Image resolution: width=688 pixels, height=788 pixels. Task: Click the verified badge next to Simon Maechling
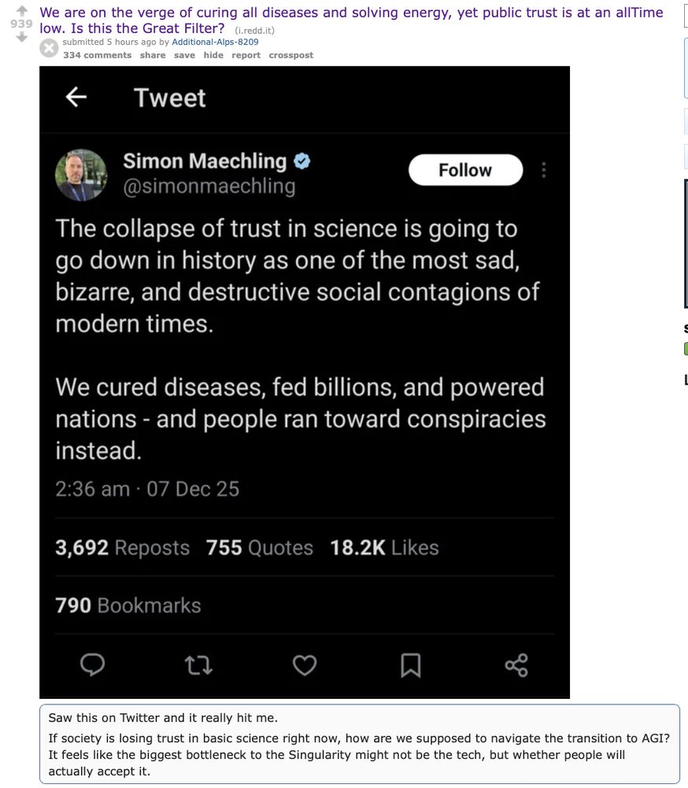pos(301,162)
